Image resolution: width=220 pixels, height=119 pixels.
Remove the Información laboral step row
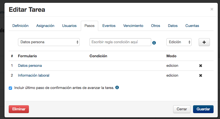click(201, 75)
